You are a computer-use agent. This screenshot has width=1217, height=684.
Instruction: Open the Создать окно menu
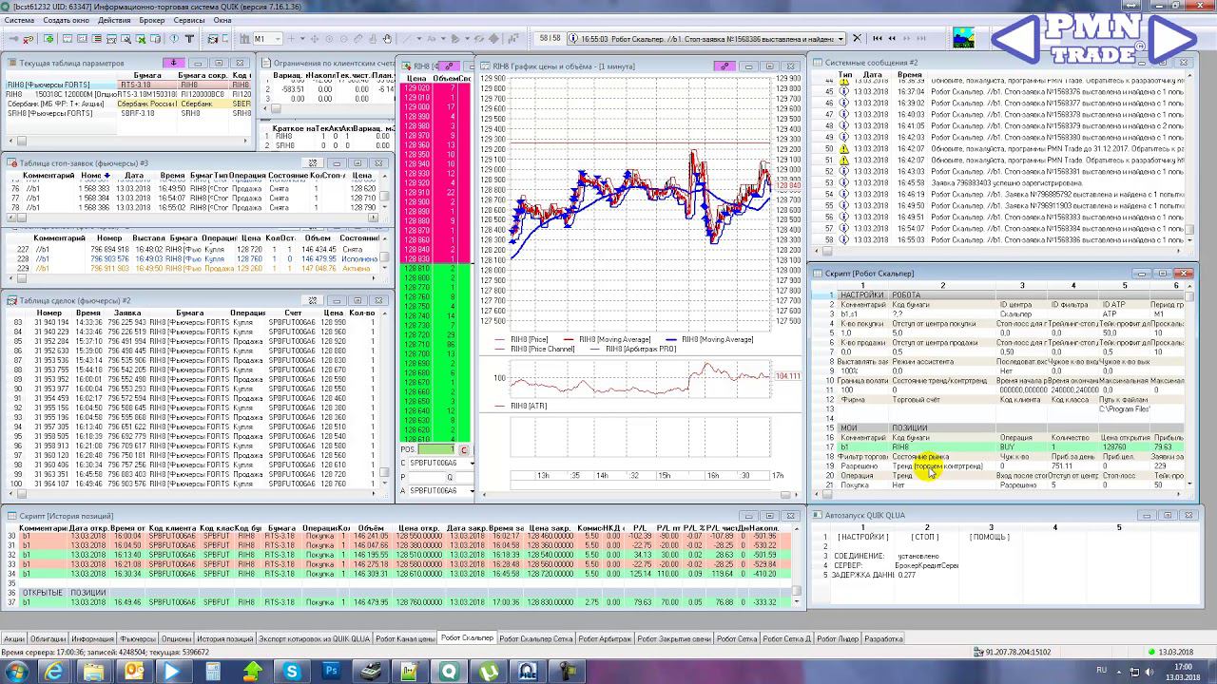[67, 20]
